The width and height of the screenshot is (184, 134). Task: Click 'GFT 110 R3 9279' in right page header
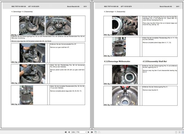[x=126, y=6]
